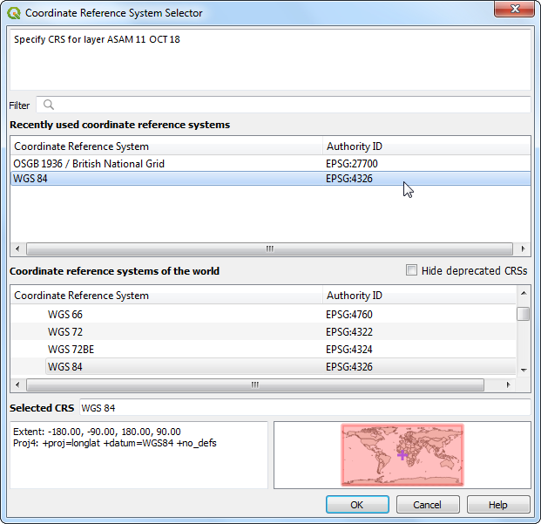Click the search magnifier icon in Filter

point(49,105)
